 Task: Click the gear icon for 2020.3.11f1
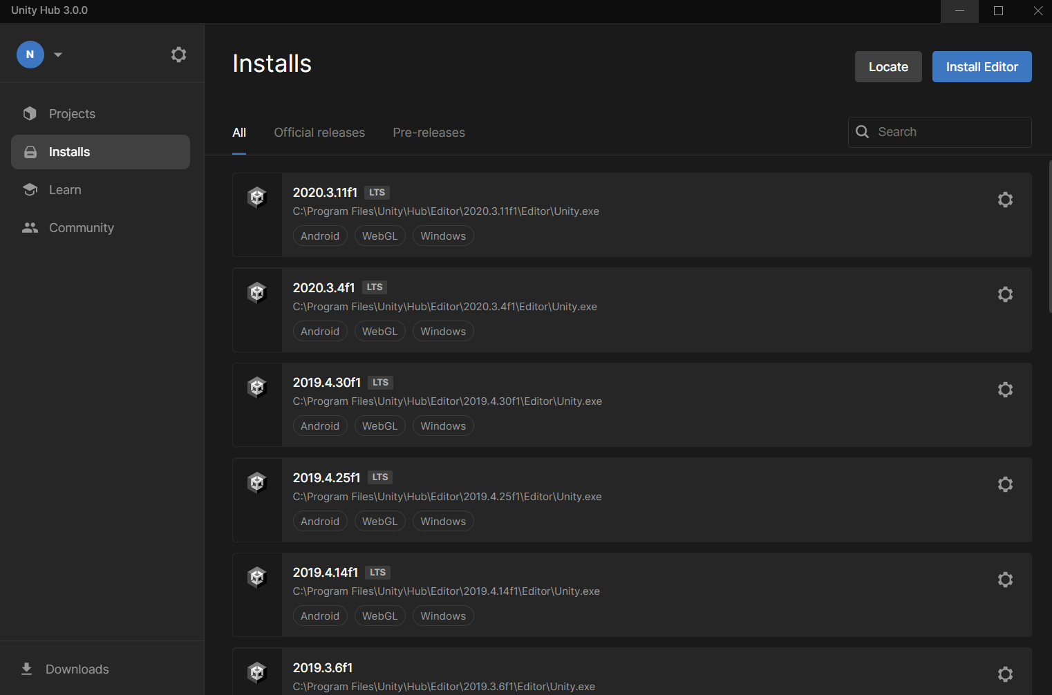point(1005,200)
